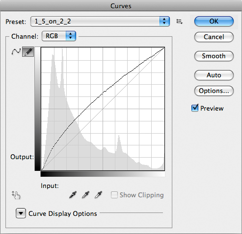The width and height of the screenshot is (242, 234).
Task: Select the pencil draw curve tool
Action: [x=28, y=52]
